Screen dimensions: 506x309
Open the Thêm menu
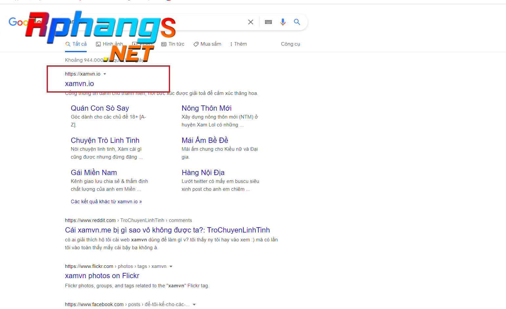click(x=239, y=44)
